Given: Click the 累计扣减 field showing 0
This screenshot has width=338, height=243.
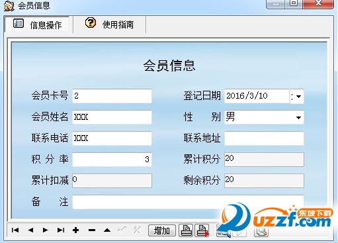Looking at the screenshot, I should click(x=112, y=181).
